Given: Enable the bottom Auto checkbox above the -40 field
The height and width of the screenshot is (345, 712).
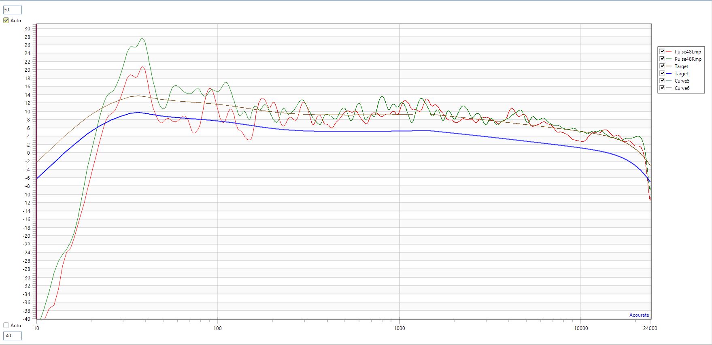Looking at the screenshot, I should [6, 325].
